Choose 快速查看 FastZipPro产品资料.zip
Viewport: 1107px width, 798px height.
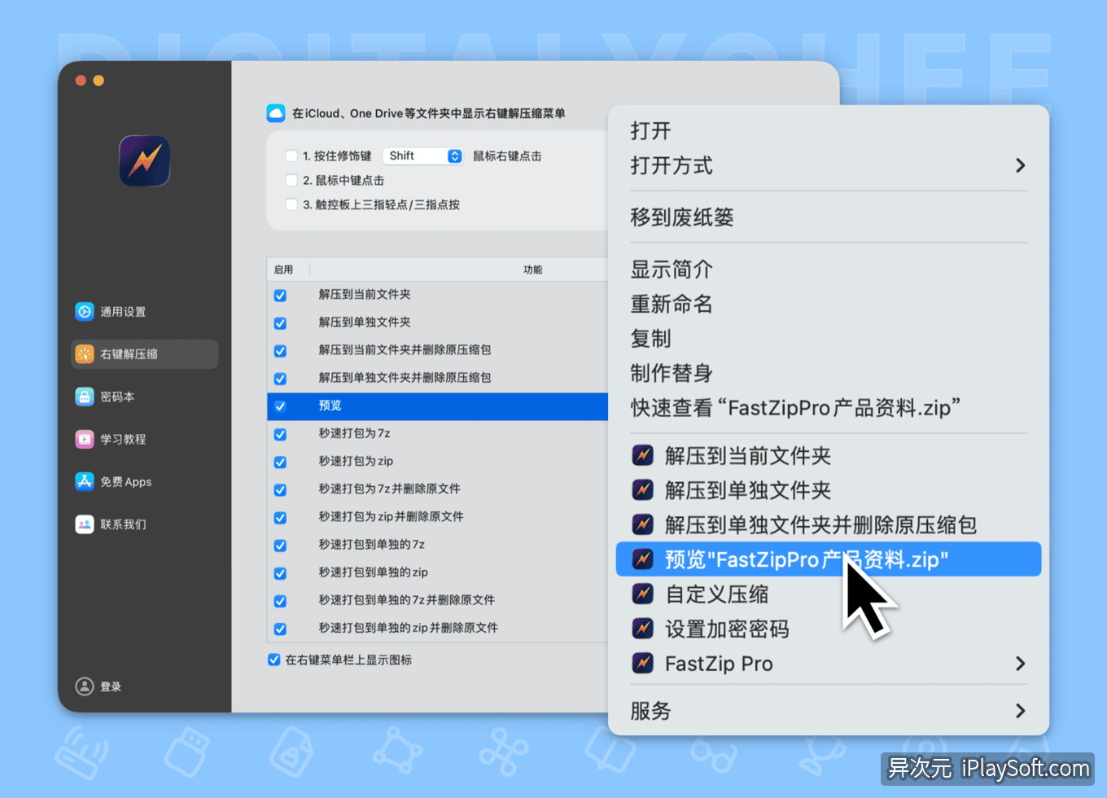pyautogui.click(x=795, y=408)
